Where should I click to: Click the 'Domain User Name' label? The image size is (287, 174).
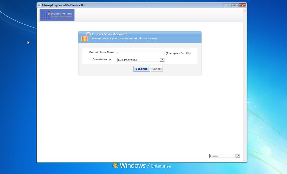pyautogui.click(x=102, y=52)
